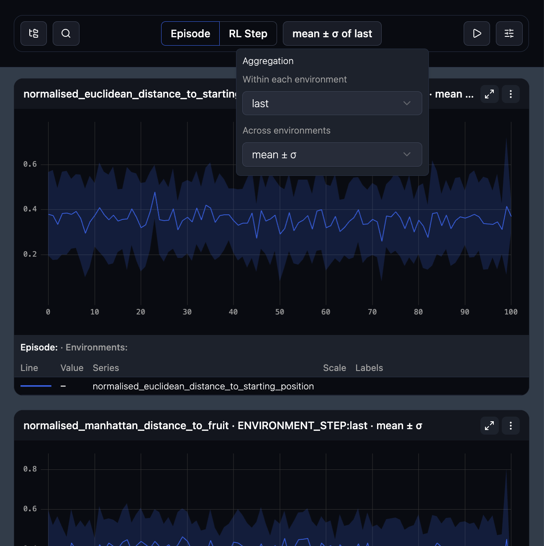
Task: Open the Across environments dropdown
Action: 332,155
